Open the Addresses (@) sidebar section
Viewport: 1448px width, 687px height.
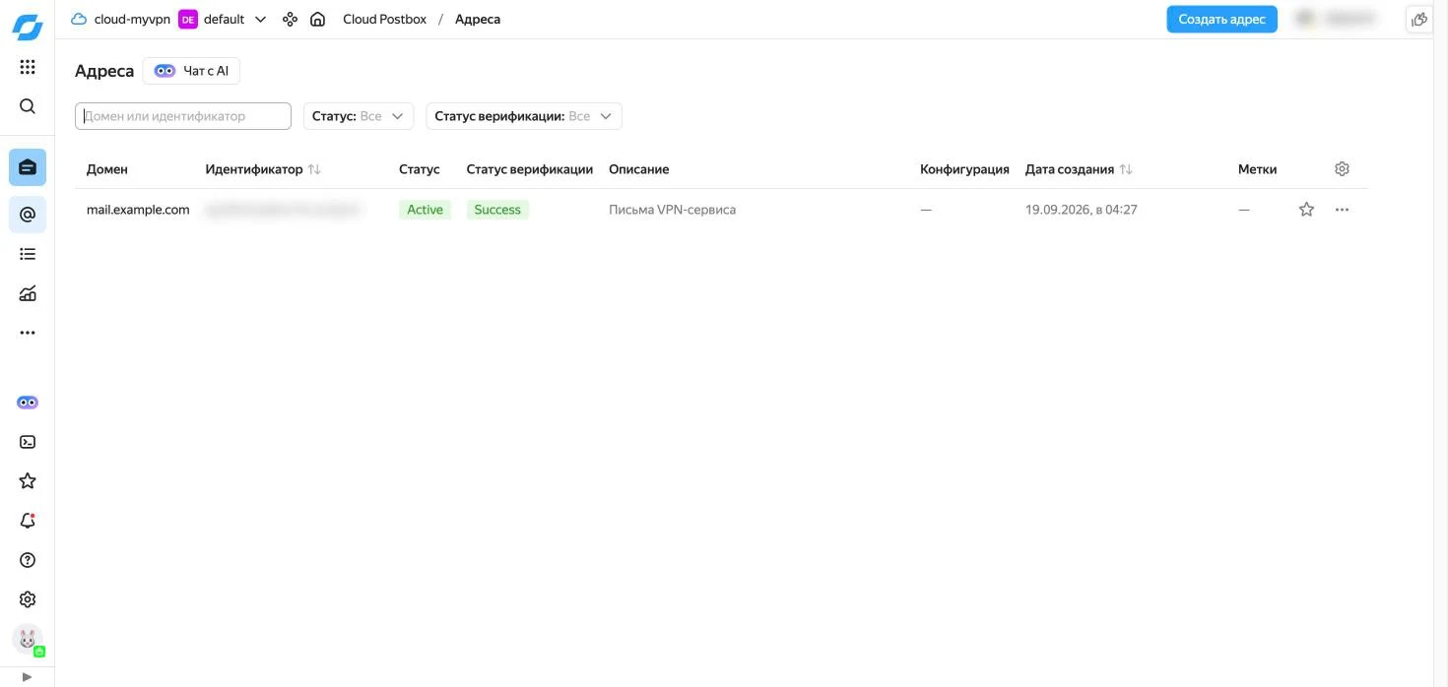(28, 214)
